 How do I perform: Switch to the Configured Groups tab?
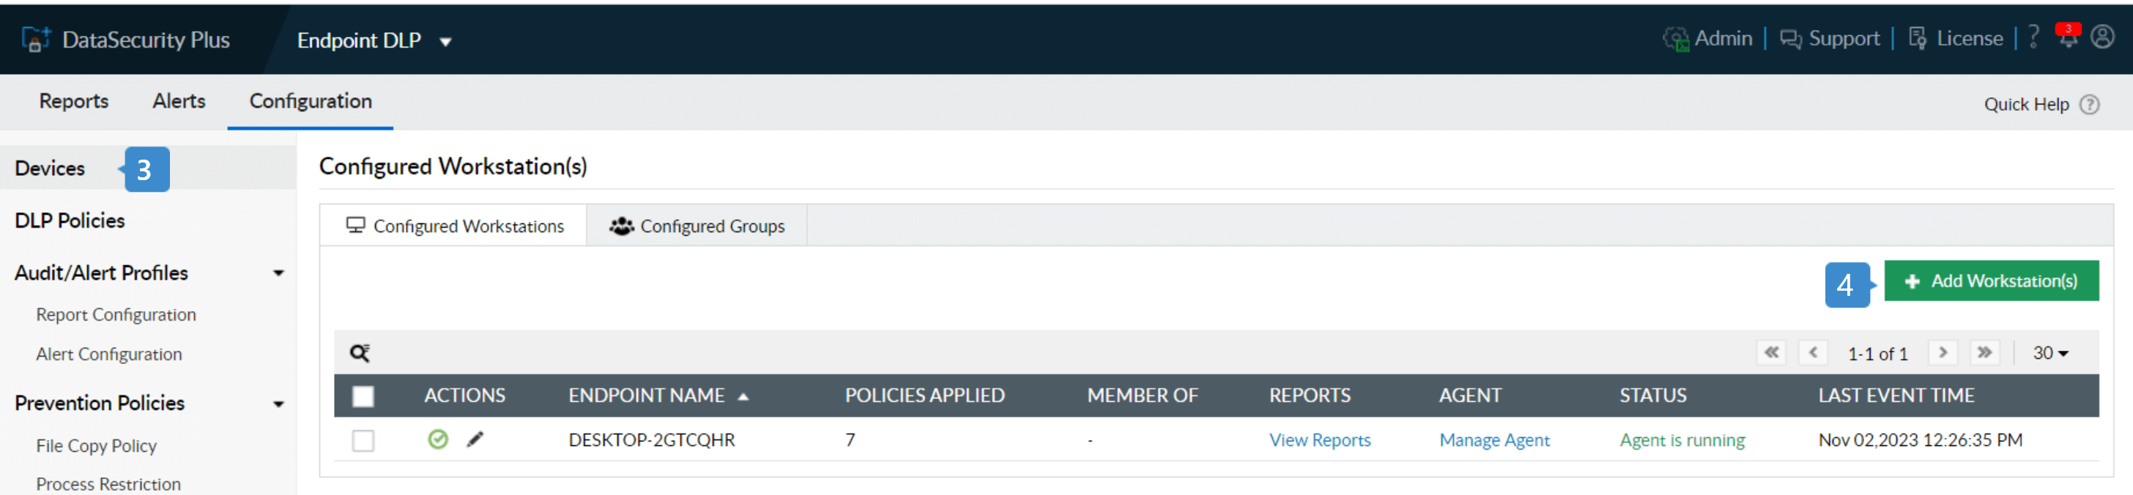[697, 226]
